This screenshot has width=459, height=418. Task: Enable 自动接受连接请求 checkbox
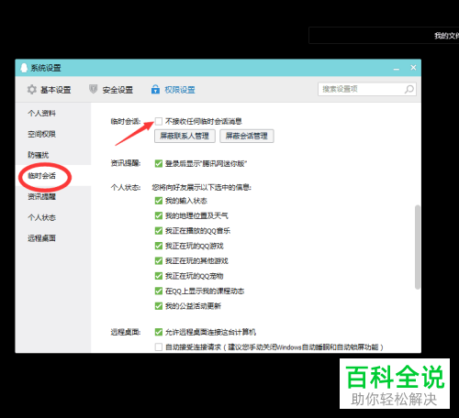[159, 347]
